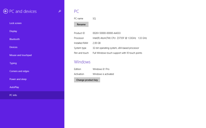206x128 pixels.
Task: Click the Rename button
Action: coord(81,24)
